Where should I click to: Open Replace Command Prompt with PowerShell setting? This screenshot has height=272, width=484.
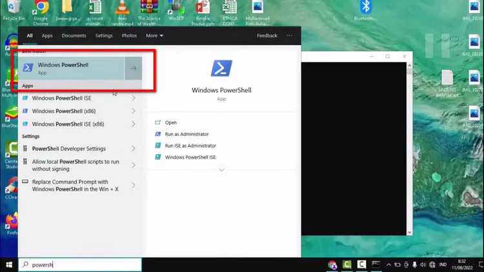75,186
